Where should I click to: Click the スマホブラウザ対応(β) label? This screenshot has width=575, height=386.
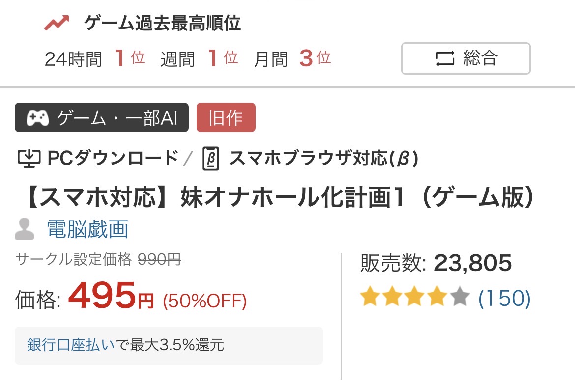coord(323,158)
